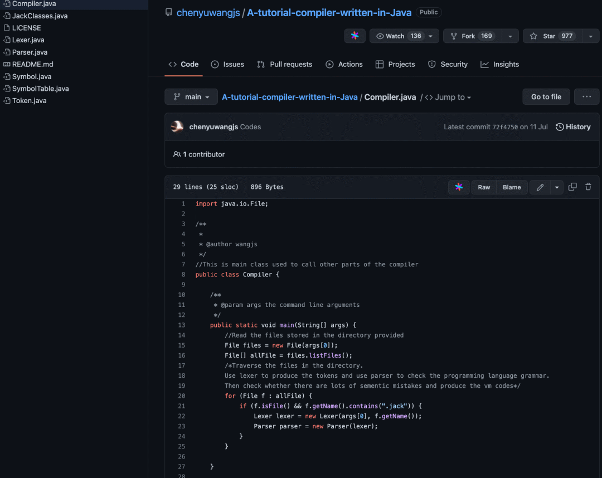
Task: Go to the Actions tab
Action: 344,65
